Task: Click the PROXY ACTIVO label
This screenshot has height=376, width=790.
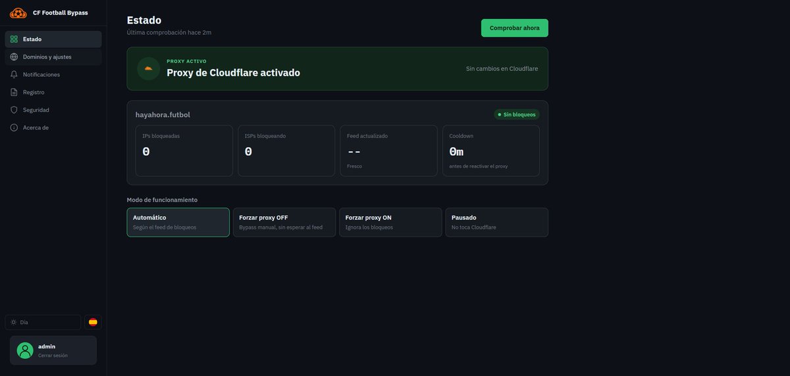Action: click(186, 61)
